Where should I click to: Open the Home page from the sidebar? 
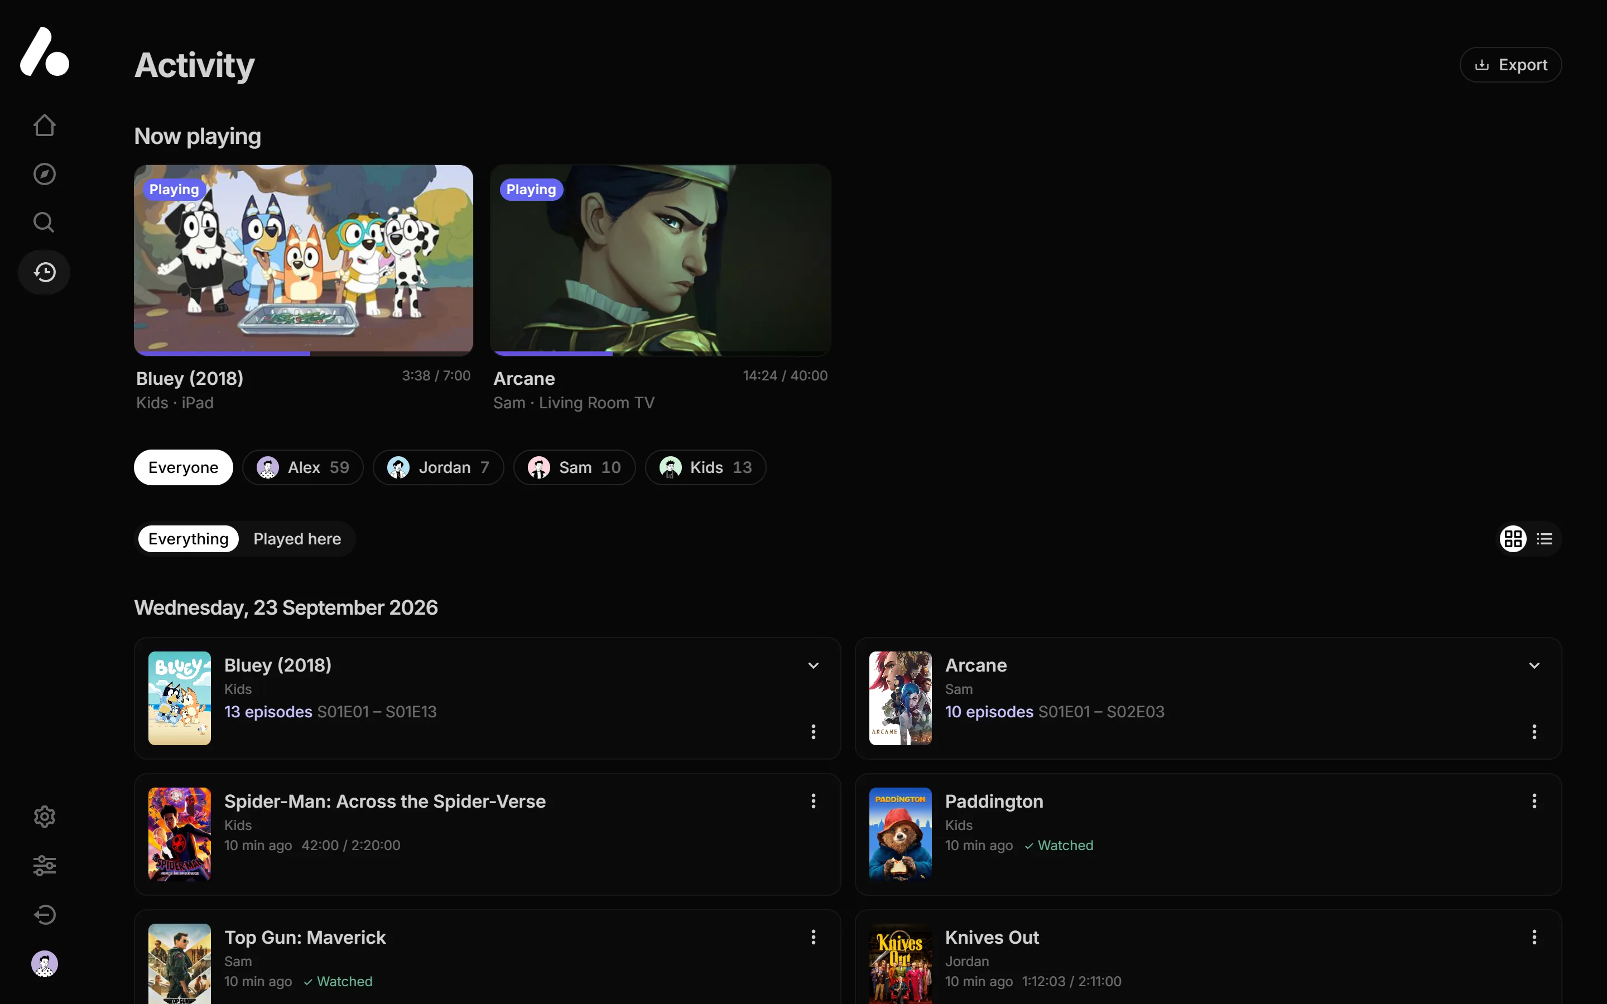[x=45, y=125]
